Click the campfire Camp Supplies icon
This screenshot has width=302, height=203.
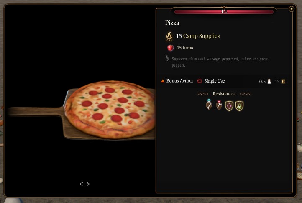click(169, 36)
